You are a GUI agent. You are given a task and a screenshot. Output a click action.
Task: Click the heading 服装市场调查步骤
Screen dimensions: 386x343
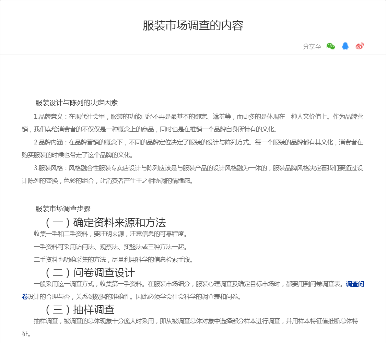(63, 209)
